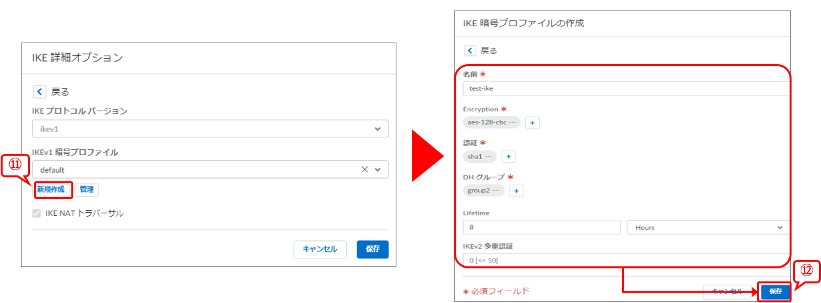Click the 名前 field containing test-ike
Viewport: 821px width, 303px height.
pyautogui.click(x=625, y=88)
